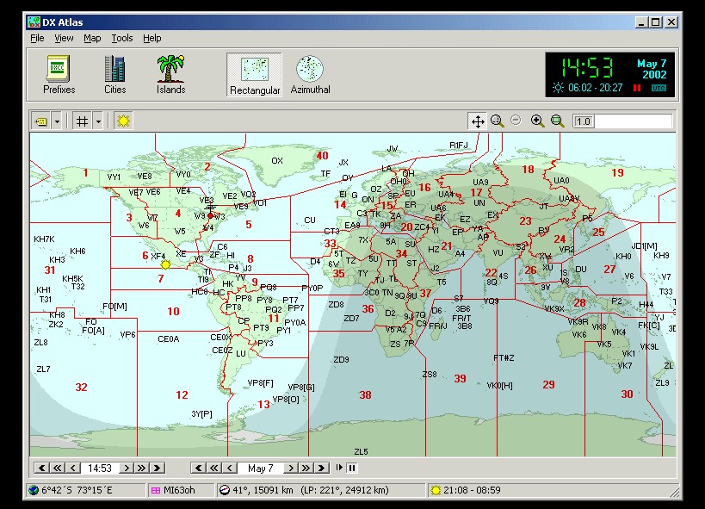The image size is (705, 509).
Task: Click the yellow label tag icon
Action: point(40,121)
